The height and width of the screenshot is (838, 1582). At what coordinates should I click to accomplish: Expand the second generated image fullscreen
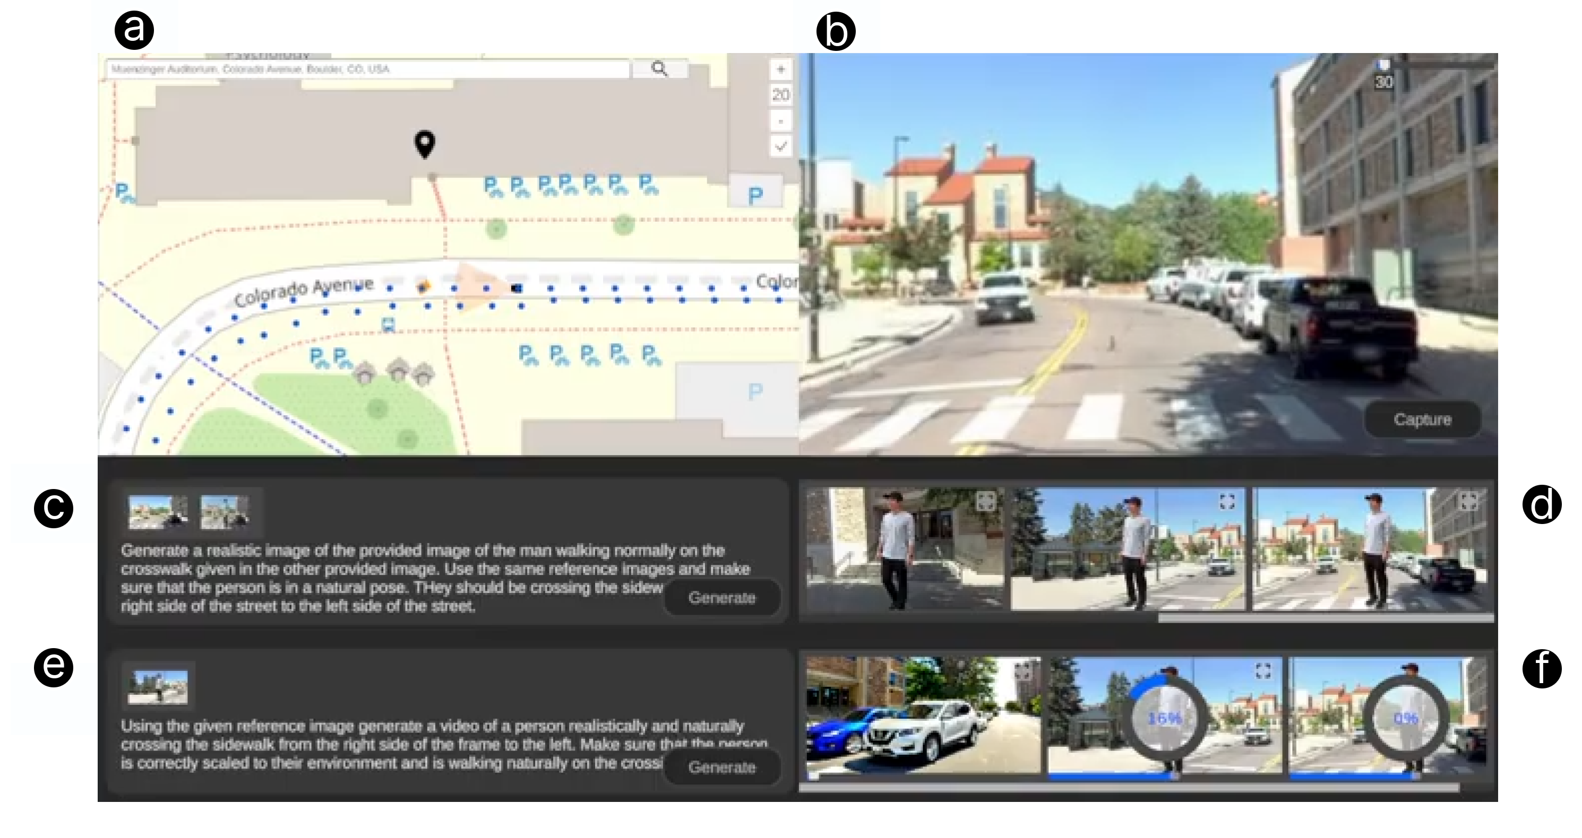tap(1227, 501)
